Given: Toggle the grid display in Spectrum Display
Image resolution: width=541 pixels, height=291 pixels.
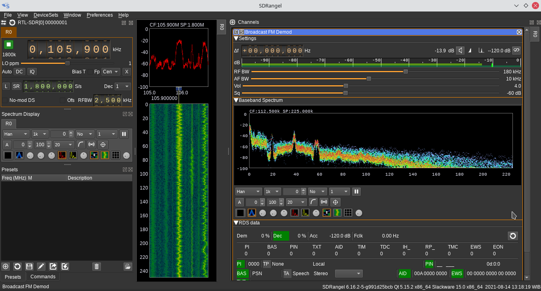Looking at the screenshot, I should pyautogui.click(x=116, y=155).
